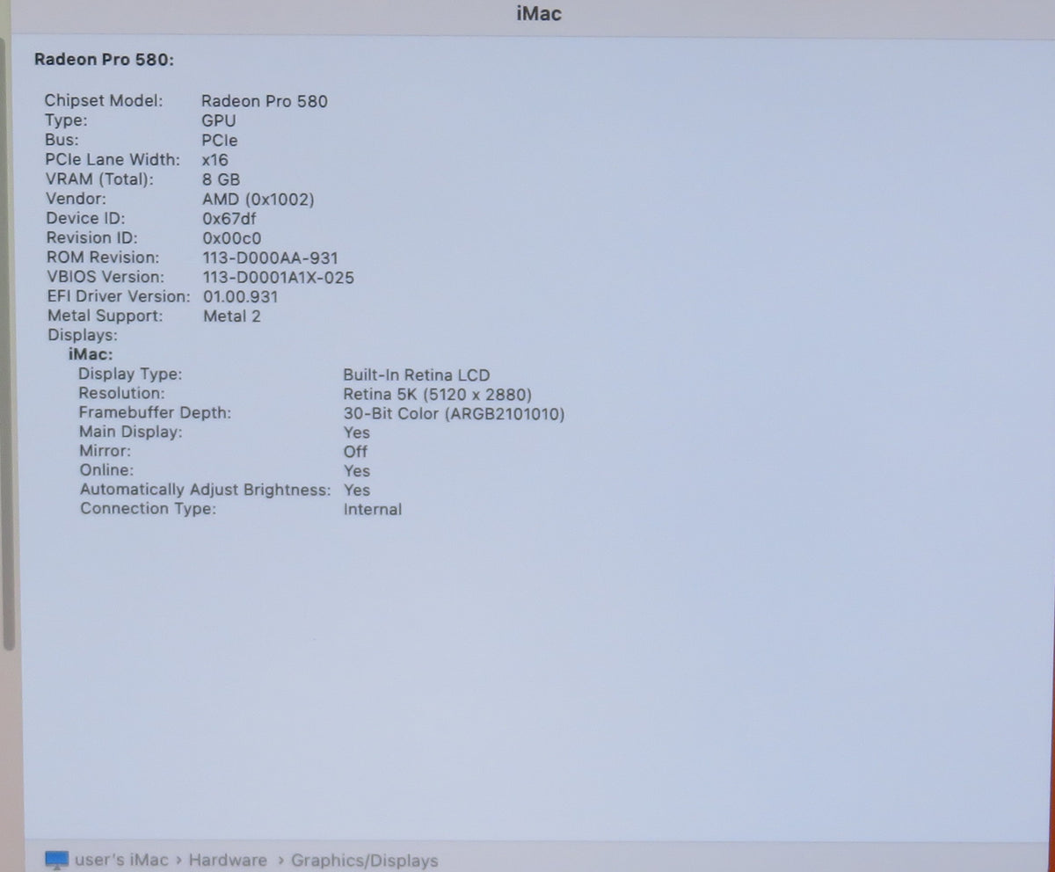1055x872 pixels.
Task: Click the Vendor value "AMD (0x1002)"
Action: tap(258, 200)
